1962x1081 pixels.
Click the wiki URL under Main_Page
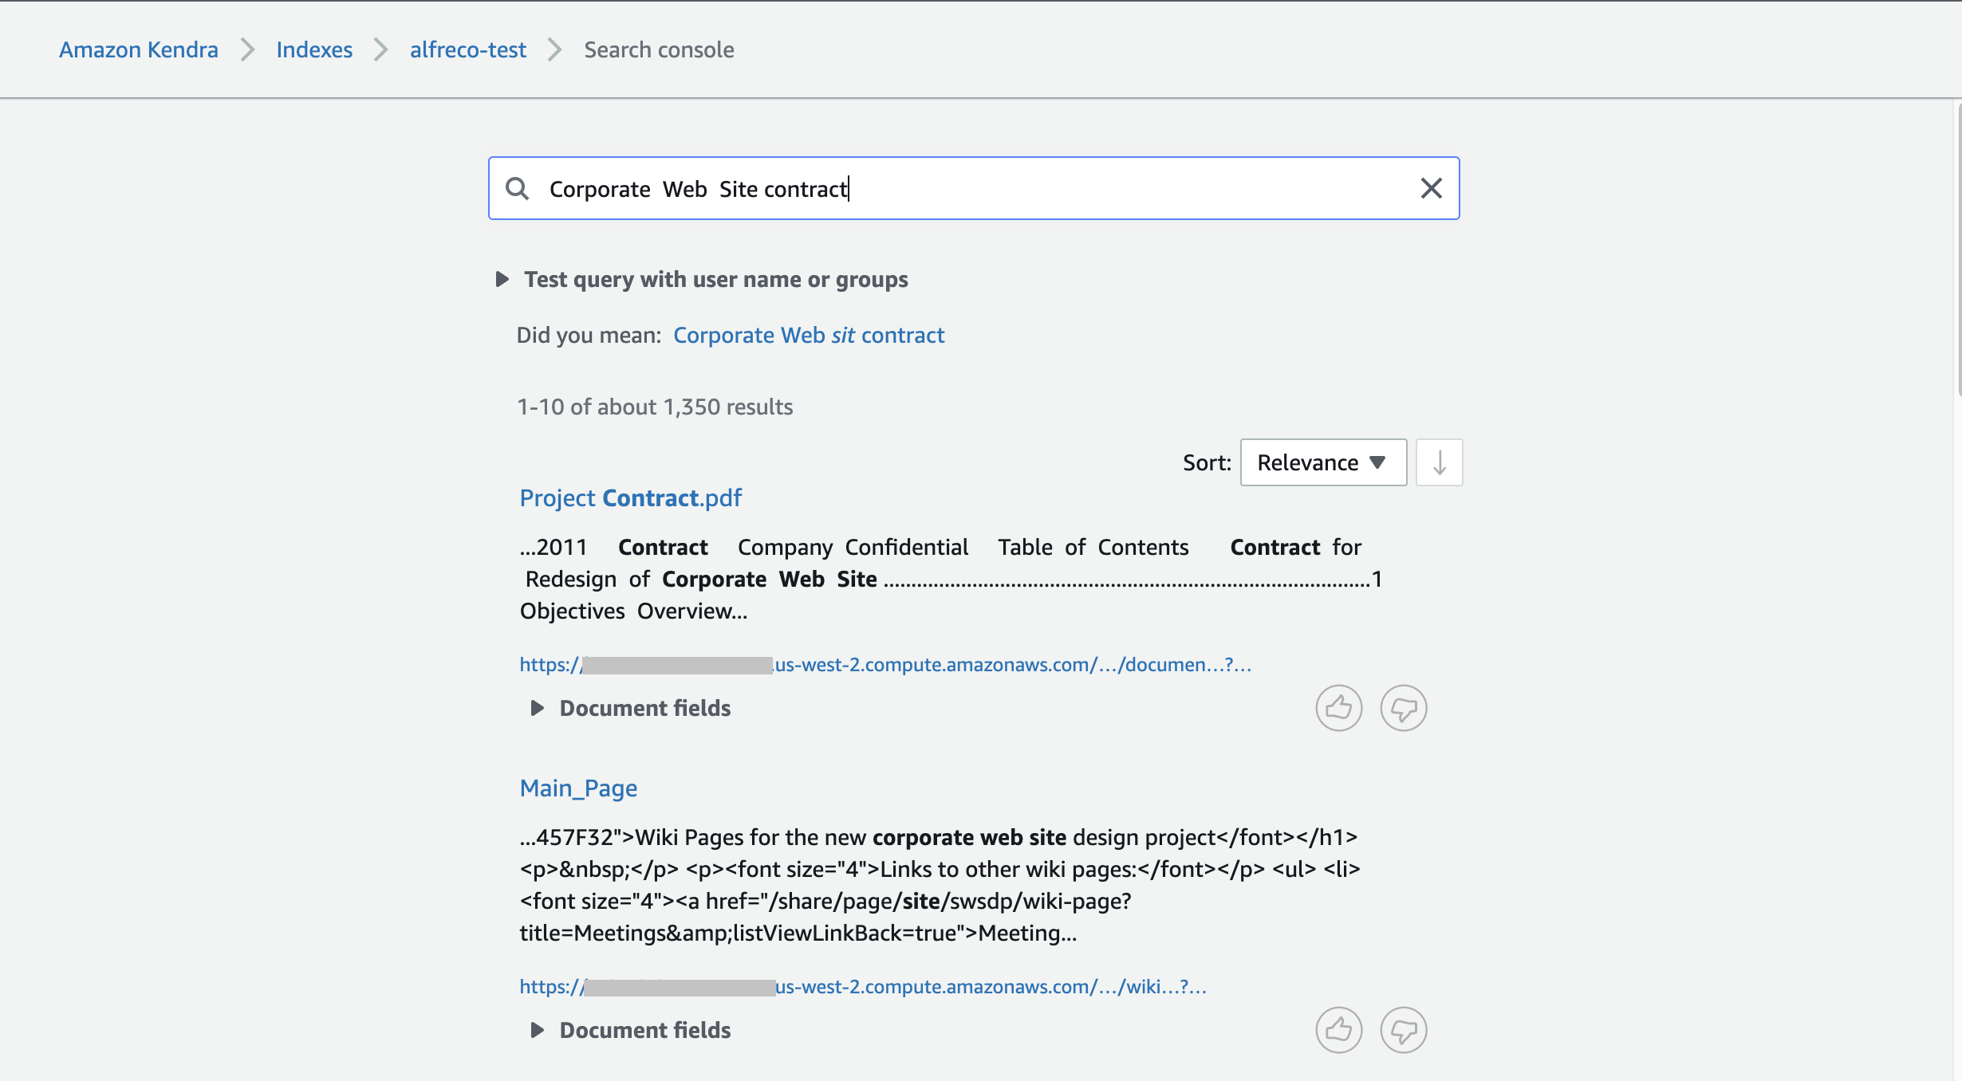(863, 986)
